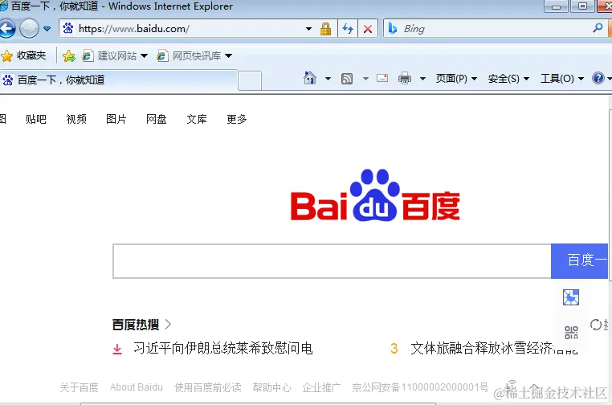Click the Help question mark icon
The image size is (612, 405).
[x=598, y=78]
